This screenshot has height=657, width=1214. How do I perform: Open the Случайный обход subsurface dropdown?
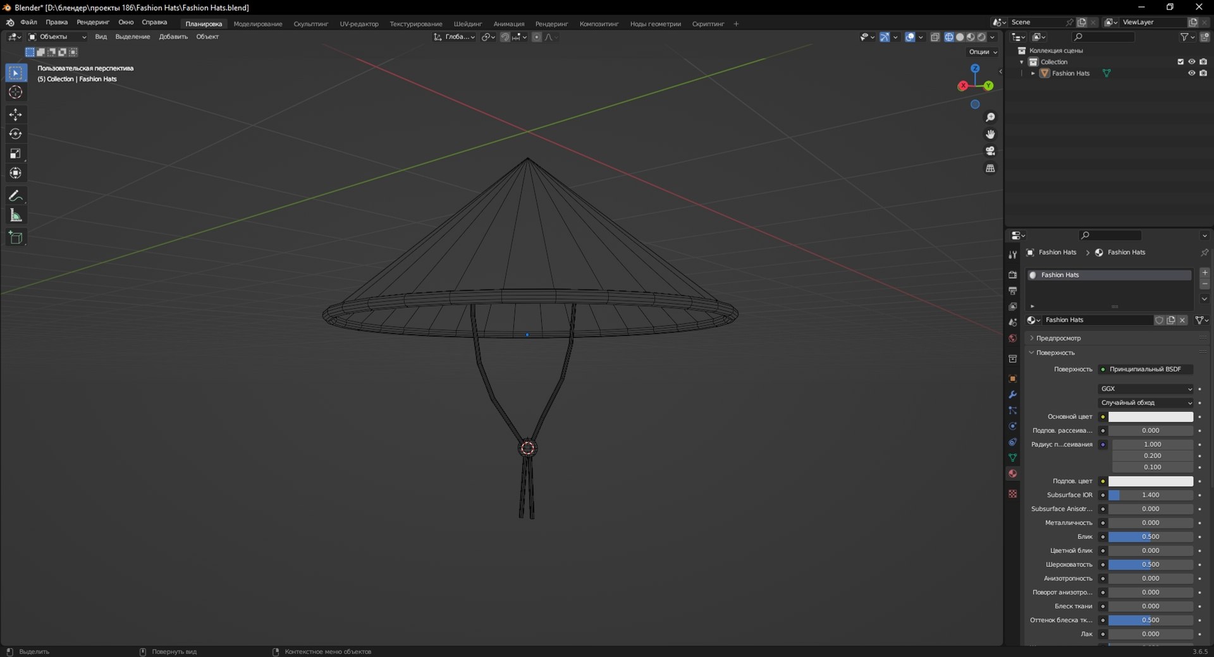[1146, 403]
